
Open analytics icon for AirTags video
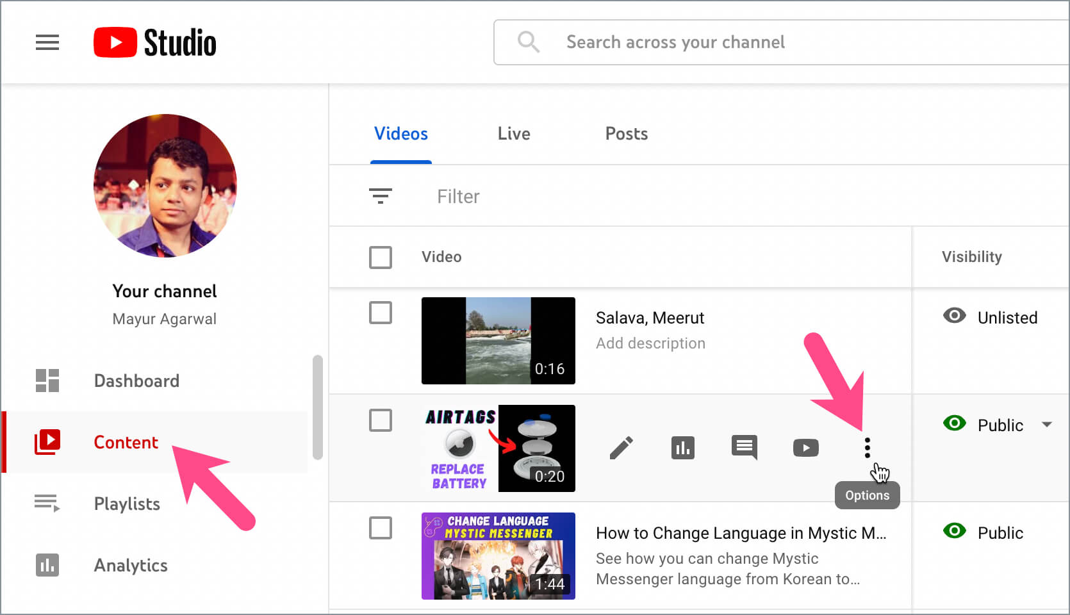[x=682, y=448]
